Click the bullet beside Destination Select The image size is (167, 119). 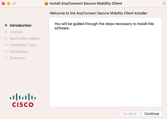coord(6,38)
